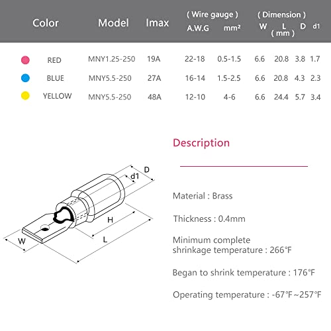Select 'MNY5.5-250' in the BLUE row
This screenshot has width=331, height=331.
tap(110, 78)
